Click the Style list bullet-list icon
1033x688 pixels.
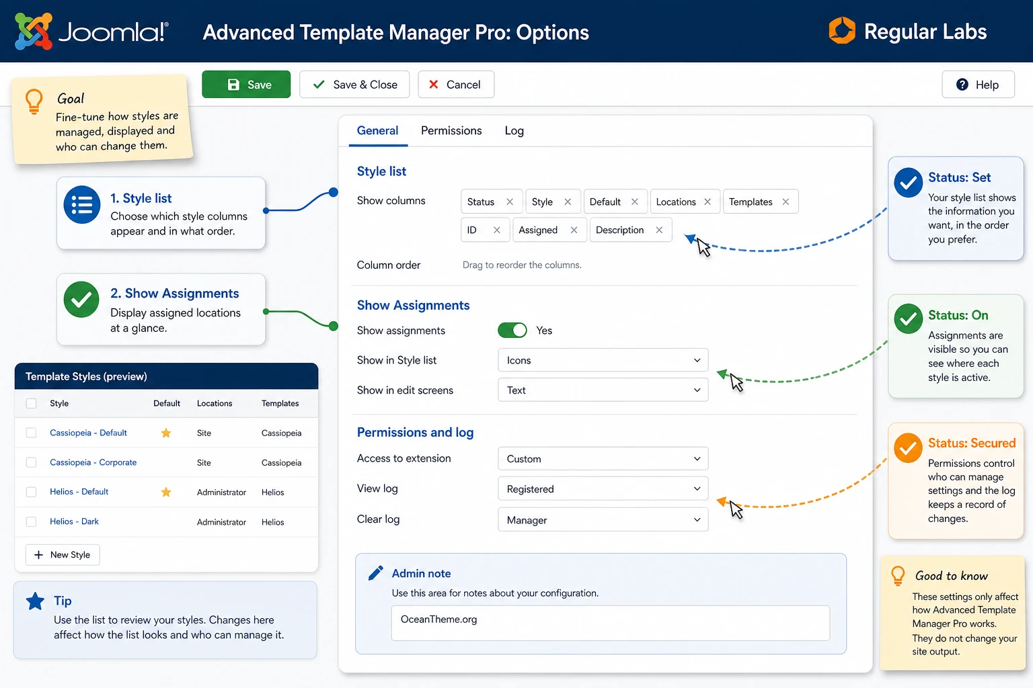point(82,205)
